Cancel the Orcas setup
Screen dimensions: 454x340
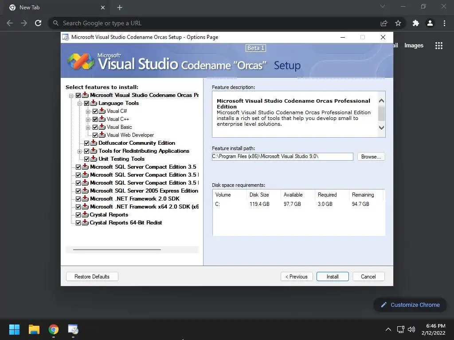pos(368,276)
